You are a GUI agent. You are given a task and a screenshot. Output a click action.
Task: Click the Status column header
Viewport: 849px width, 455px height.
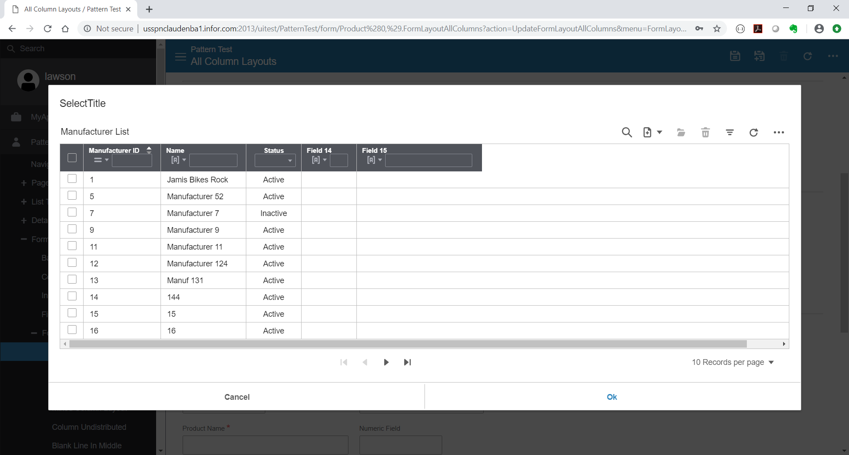[x=274, y=150]
